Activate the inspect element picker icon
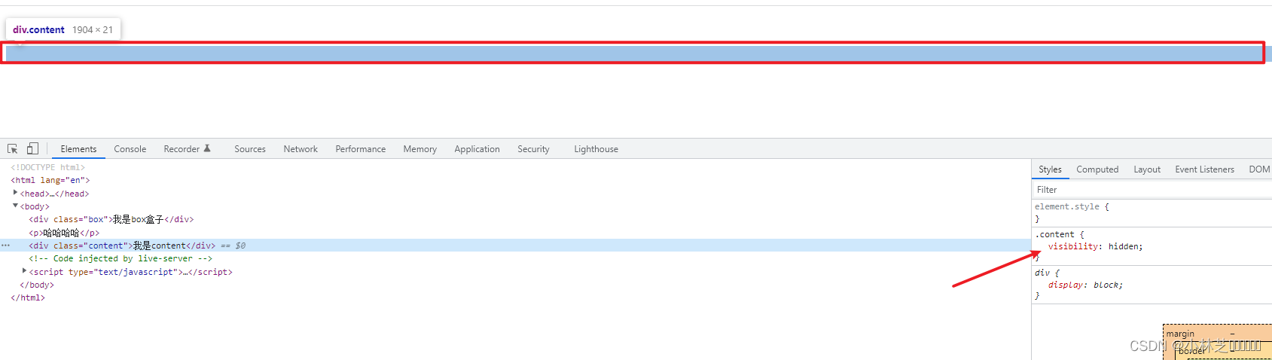The width and height of the screenshot is (1272, 360). click(13, 149)
